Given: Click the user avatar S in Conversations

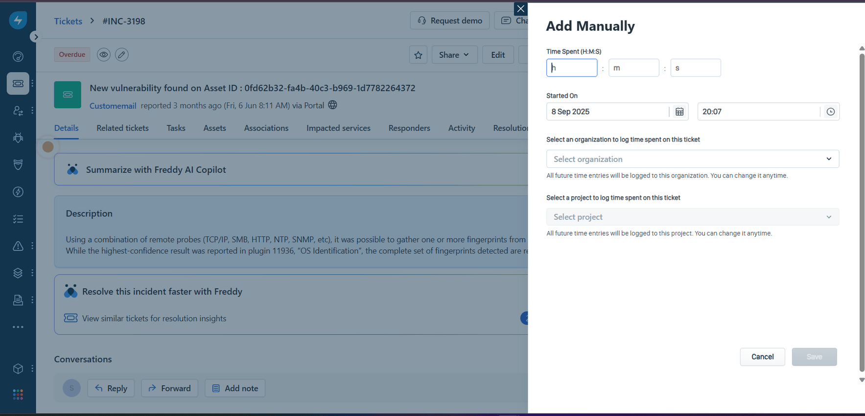Looking at the screenshot, I should point(71,388).
